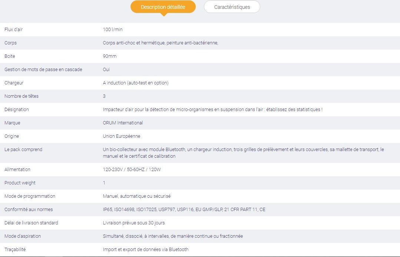Click 'Manuel, automatique ou sécurisé' text
The image size is (400, 257).
pos(136,196)
